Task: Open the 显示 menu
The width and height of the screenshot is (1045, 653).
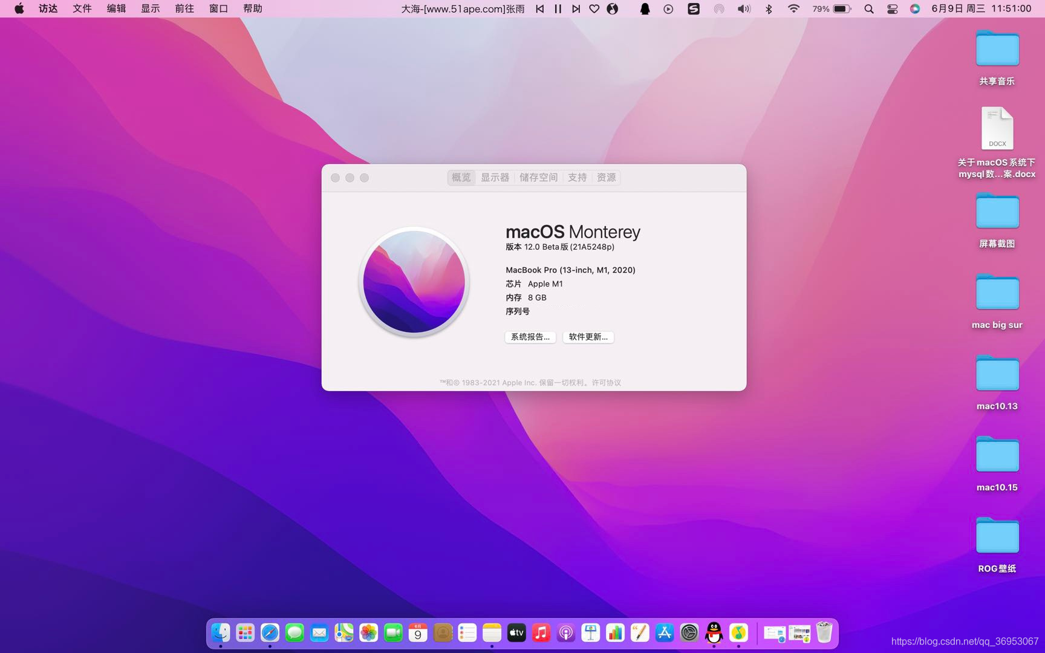Action: pyautogui.click(x=150, y=8)
